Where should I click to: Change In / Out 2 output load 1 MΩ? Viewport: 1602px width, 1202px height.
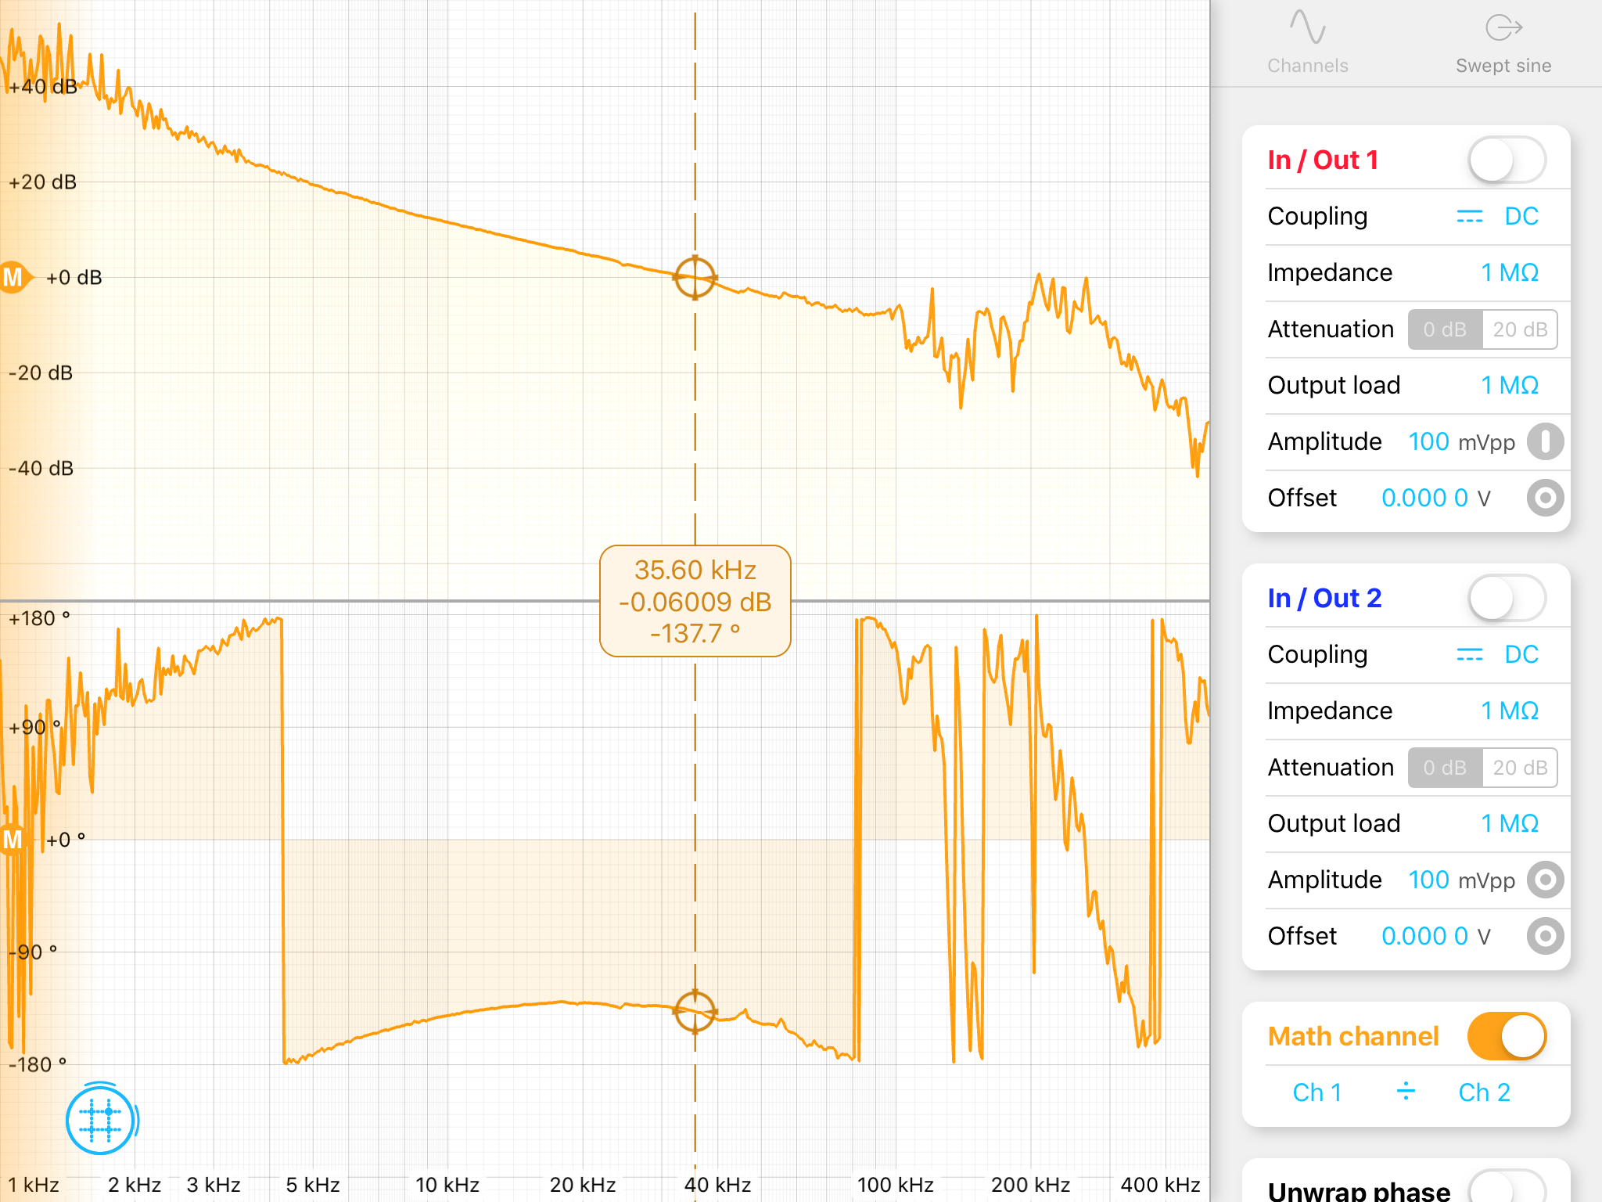1510,823
